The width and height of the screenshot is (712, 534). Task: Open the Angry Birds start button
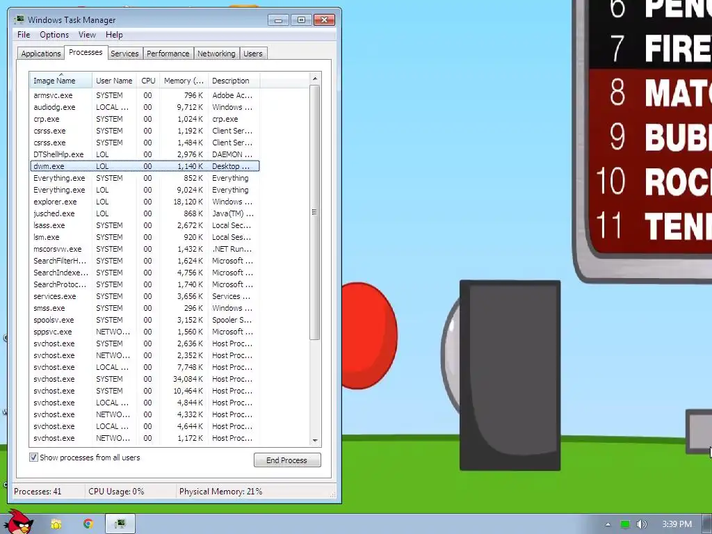pyautogui.click(x=18, y=522)
